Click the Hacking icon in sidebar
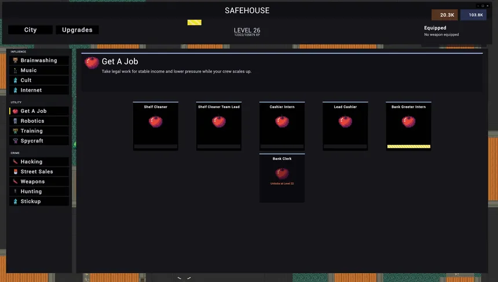The width and height of the screenshot is (498, 282). pyautogui.click(x=15, y=162)
